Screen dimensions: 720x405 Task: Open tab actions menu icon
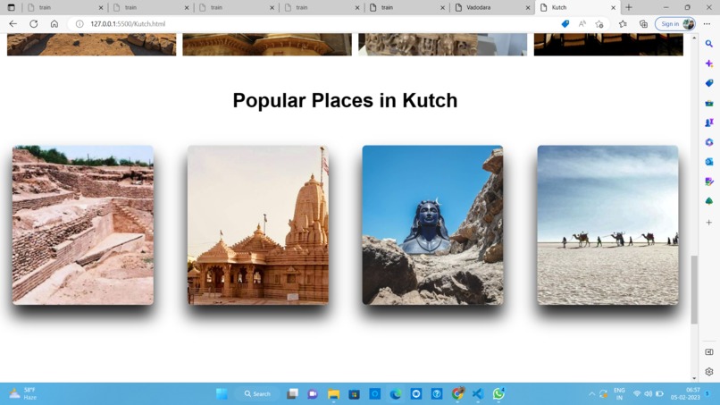pos(12,7)
